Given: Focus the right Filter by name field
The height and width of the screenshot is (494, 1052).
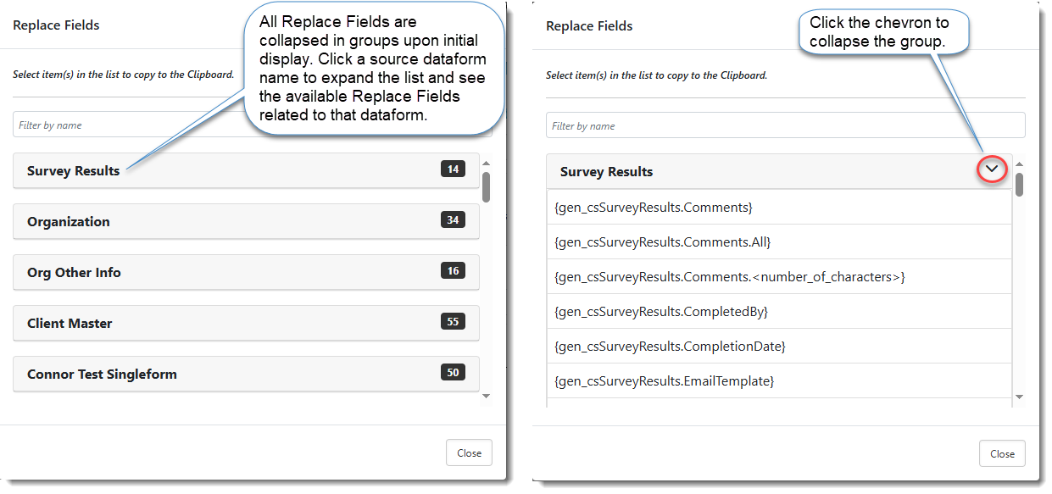Looking at the screenshot, I should pyautogui.click(x=785, y=126).
